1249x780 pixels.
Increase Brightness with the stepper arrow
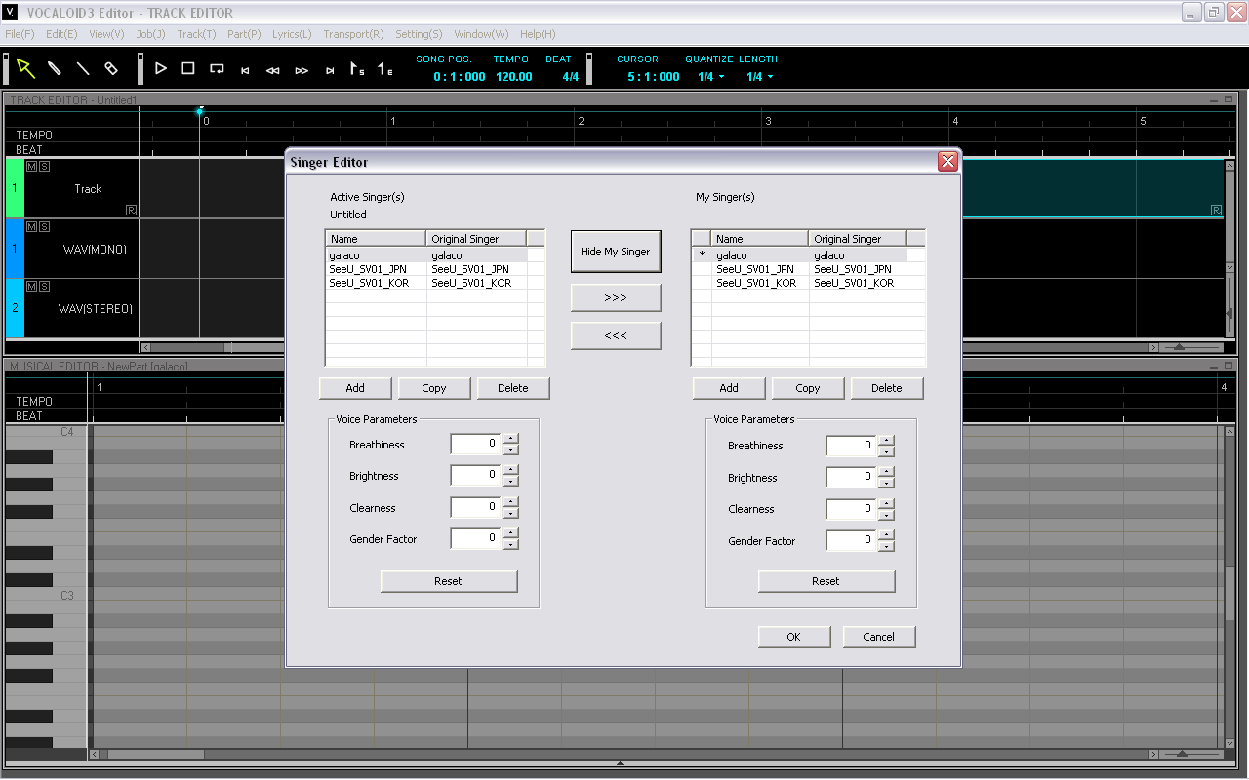click(512, 471)
